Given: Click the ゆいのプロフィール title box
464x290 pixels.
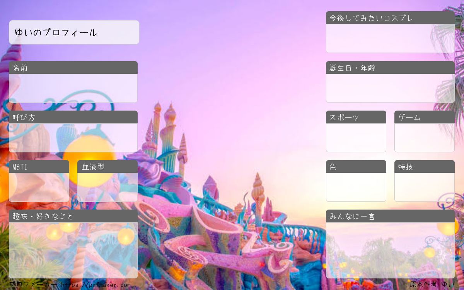Looking at the screenshot, I should pyautogui.click(x=74, y=32).
